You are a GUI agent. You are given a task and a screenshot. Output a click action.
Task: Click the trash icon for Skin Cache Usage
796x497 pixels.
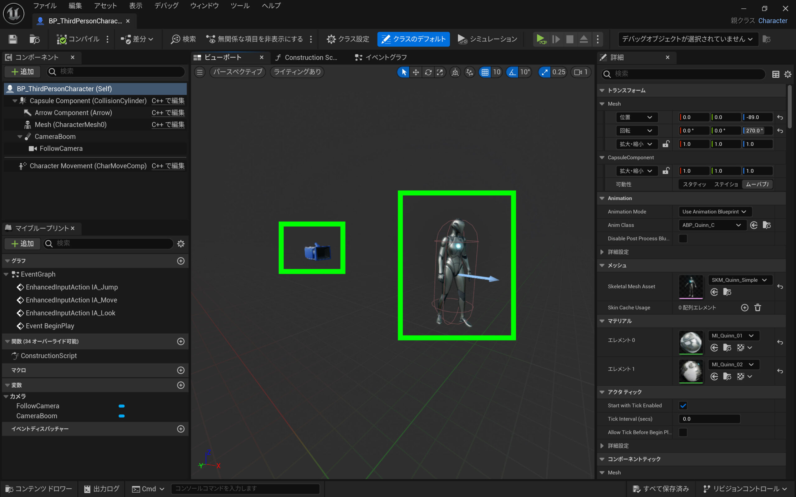pos(757,307)
